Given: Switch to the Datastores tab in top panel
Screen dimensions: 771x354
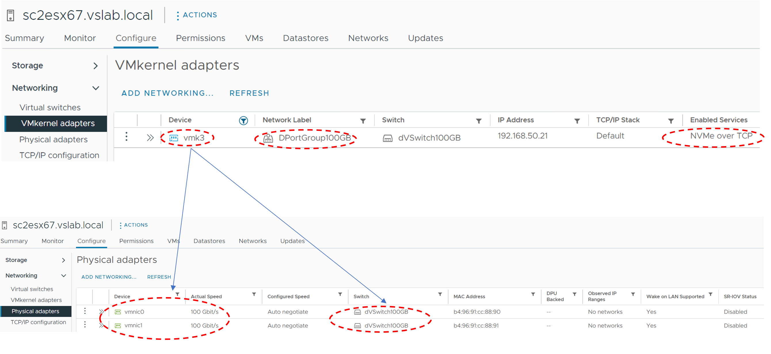Looking at the screenshot, I should [x=305, y=38].
